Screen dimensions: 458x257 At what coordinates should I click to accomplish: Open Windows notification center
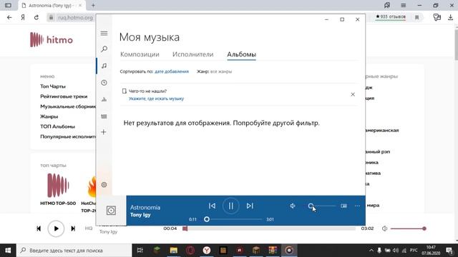450,251
